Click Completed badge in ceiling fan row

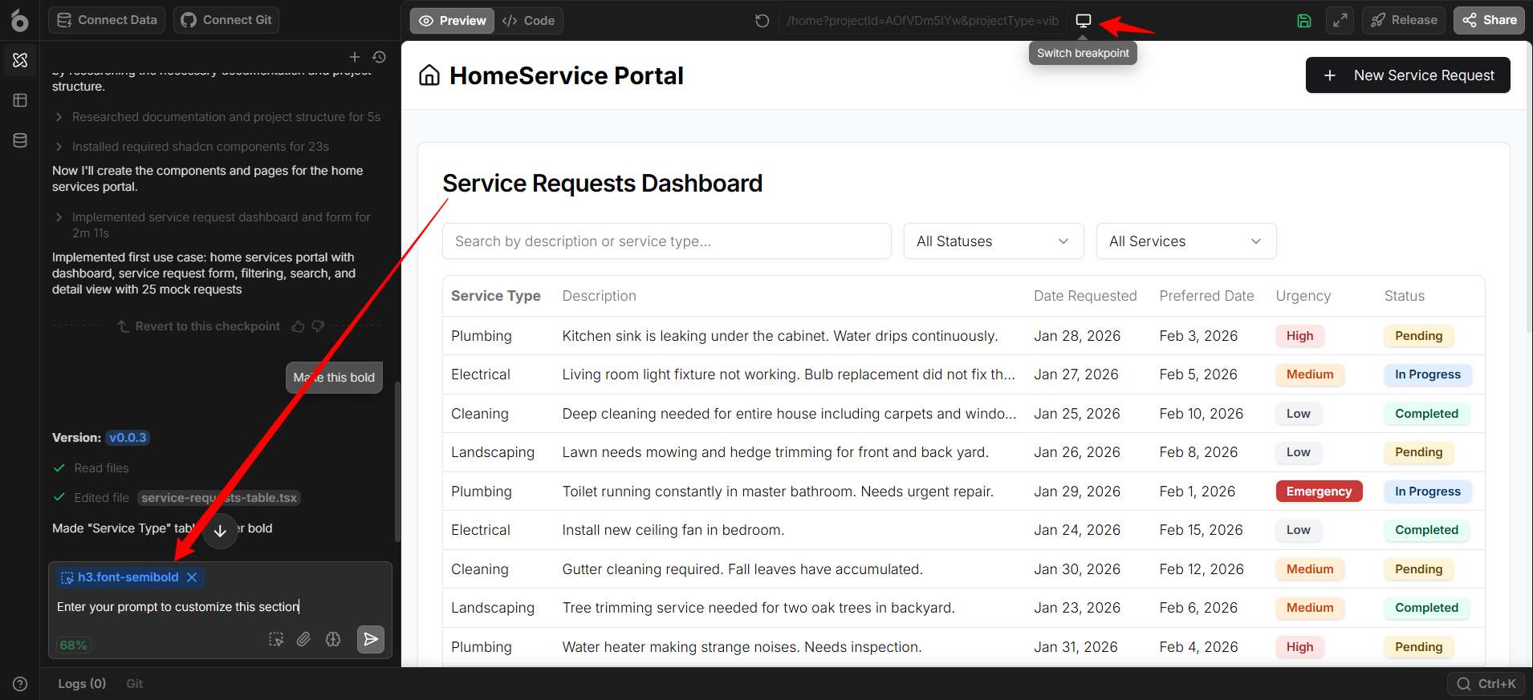pyautogui.click(x=1426, y=530)
